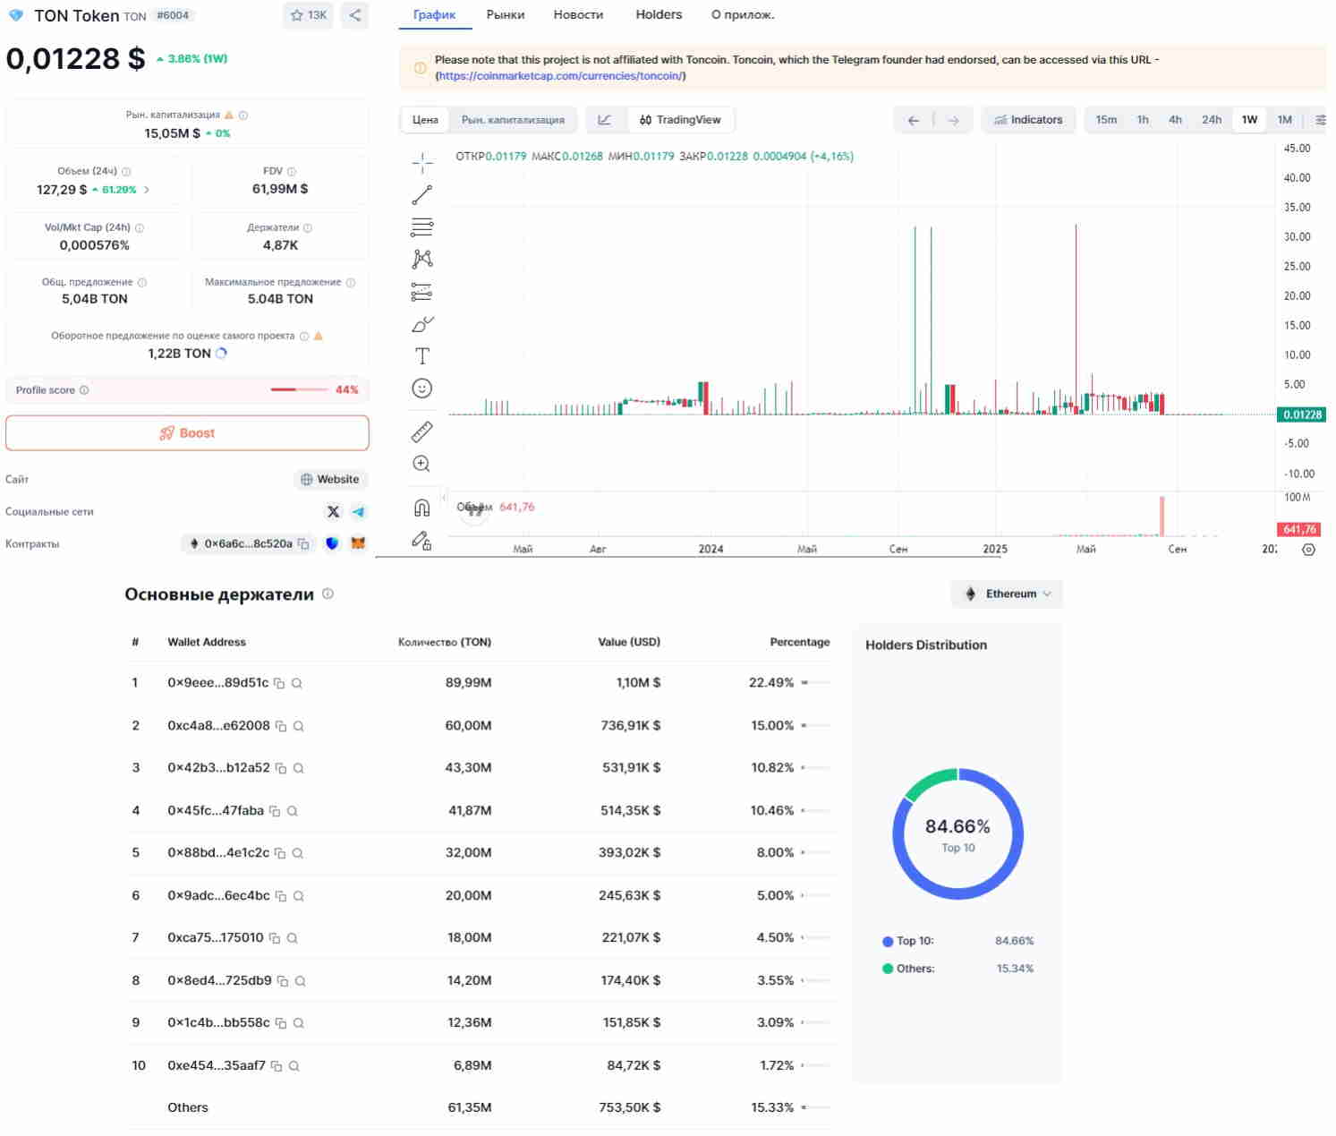Switch to TradingView chart mode
The image size is (1336, 1136).
680,120
